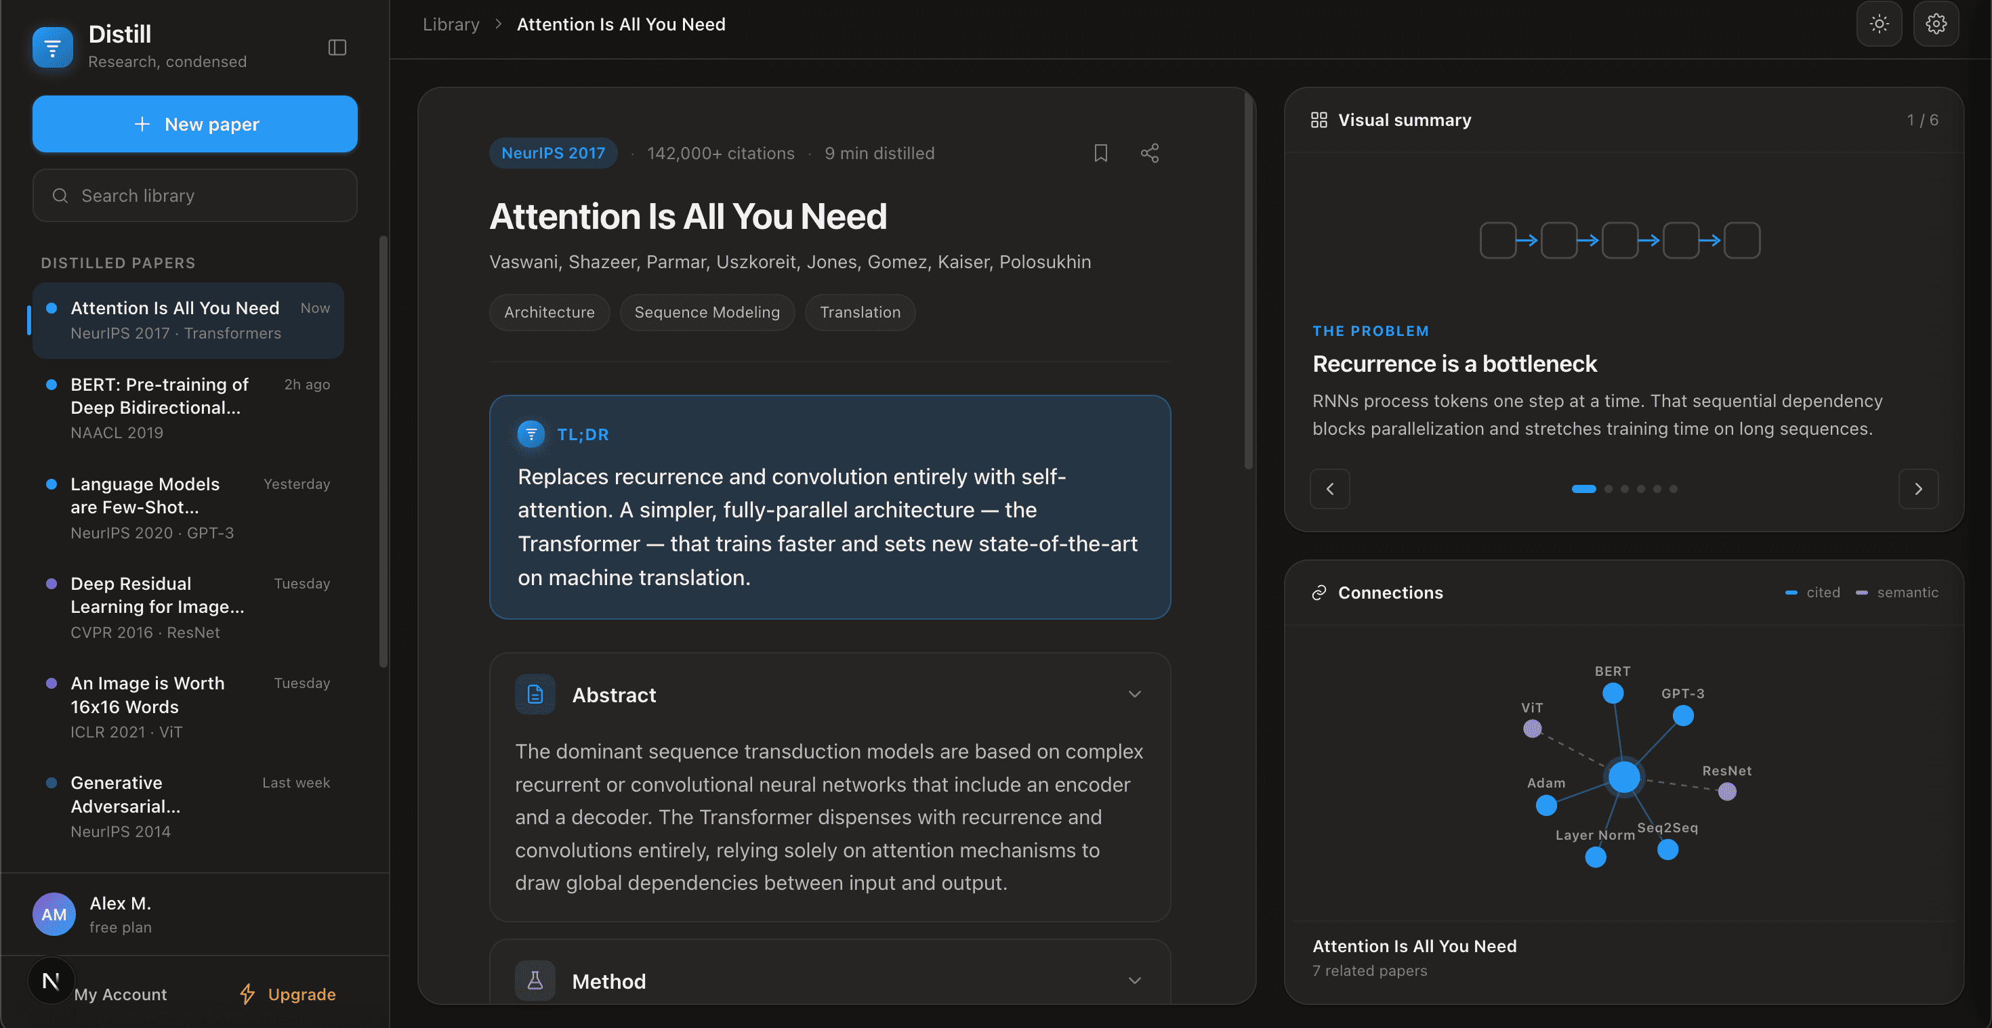Open Generative Adversarial paper entry
1992x1028 pixels.
click(188, 807)
